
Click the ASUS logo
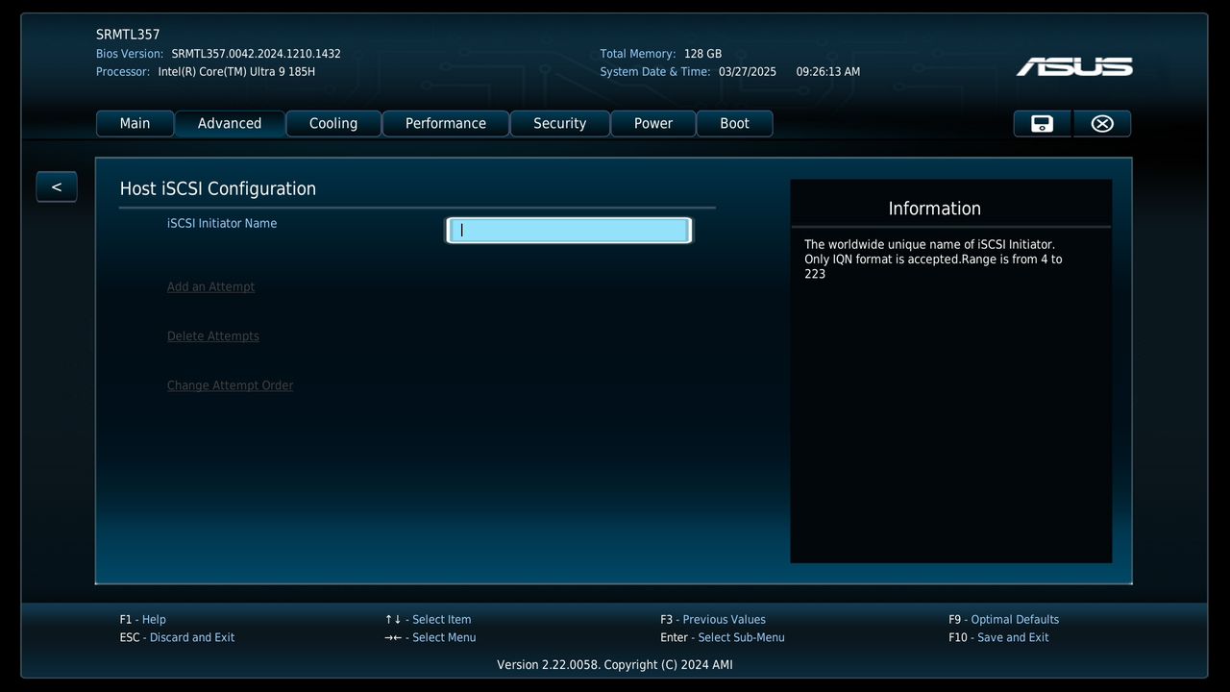[1074, 66]
